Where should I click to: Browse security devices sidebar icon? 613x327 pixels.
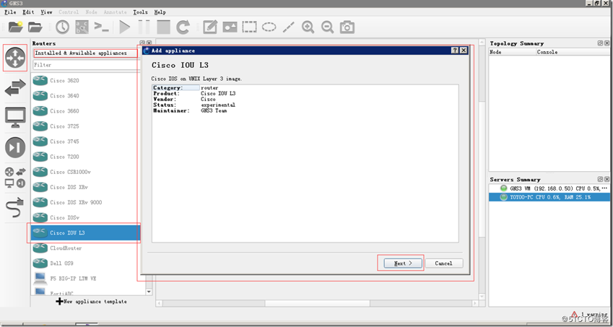click(15, 148)
